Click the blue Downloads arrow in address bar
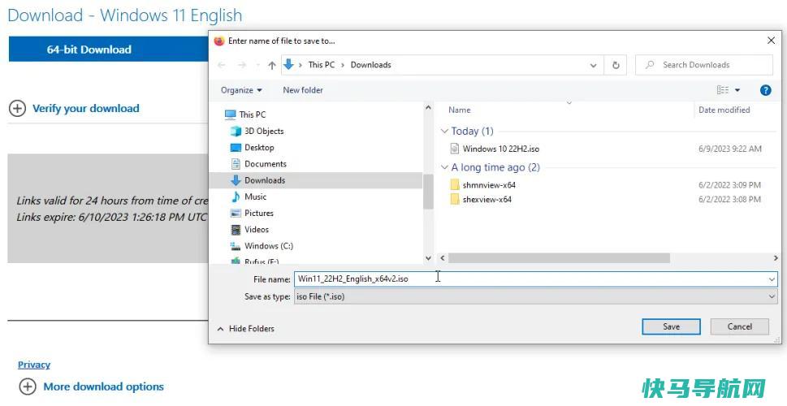This screenshot has height=406, width=787. pyautogui.click(x=288, y=64)
